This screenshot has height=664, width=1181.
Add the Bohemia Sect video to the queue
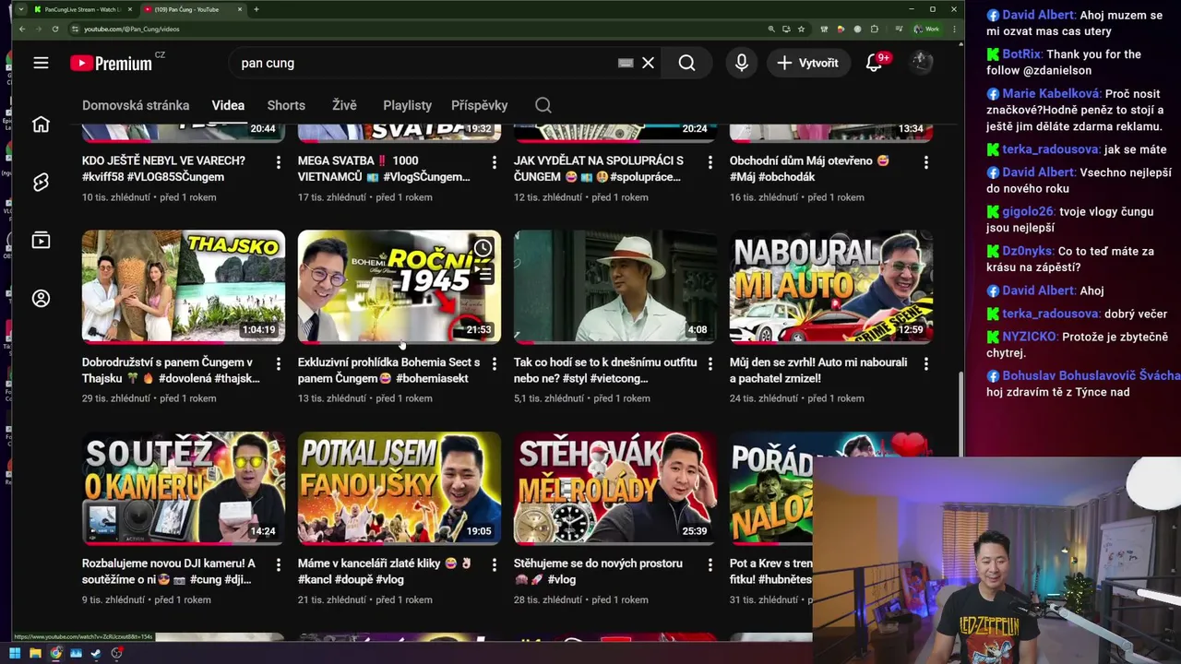coord(483,273)
